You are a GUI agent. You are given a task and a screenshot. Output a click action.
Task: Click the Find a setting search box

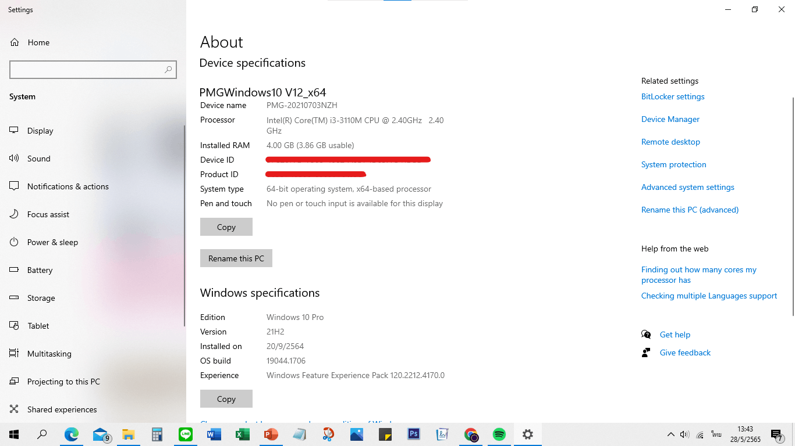click(93, 70)
